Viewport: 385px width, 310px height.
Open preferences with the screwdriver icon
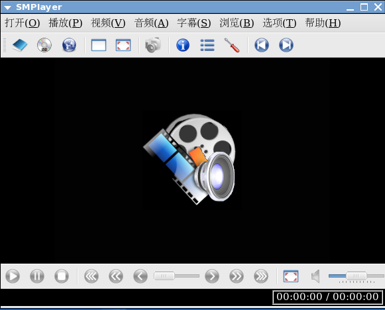(x=232, y=45)
